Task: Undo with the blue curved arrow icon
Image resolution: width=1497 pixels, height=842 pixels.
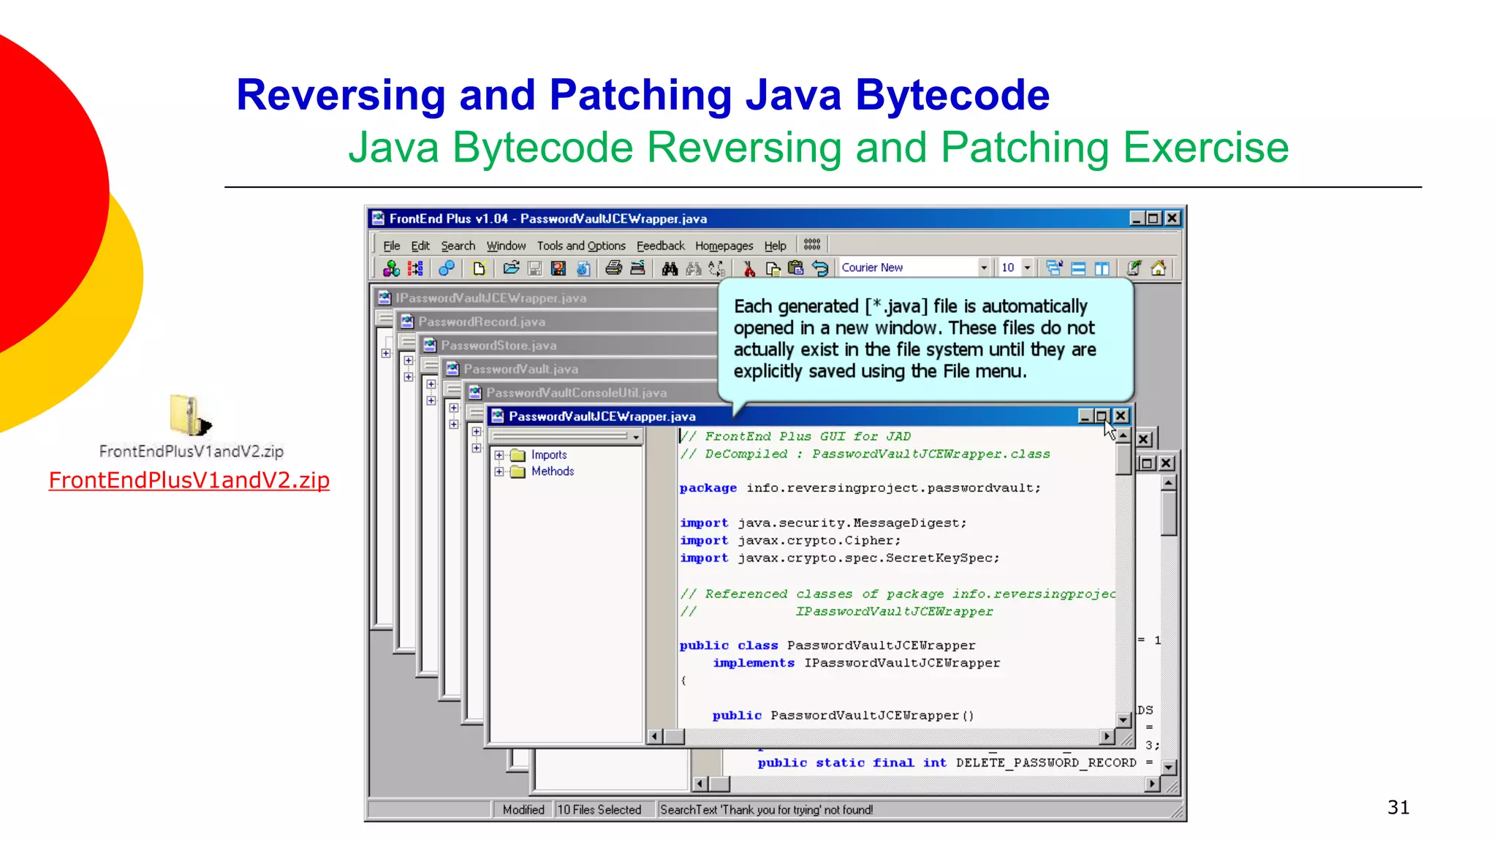Action: click(820, 268)
